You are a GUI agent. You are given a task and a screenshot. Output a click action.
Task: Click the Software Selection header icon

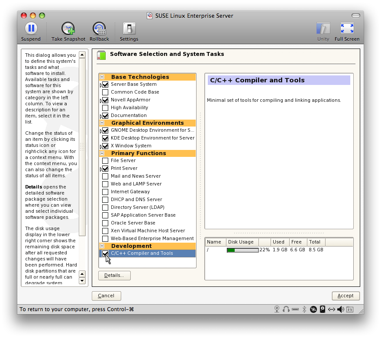[x=101, y=55]
